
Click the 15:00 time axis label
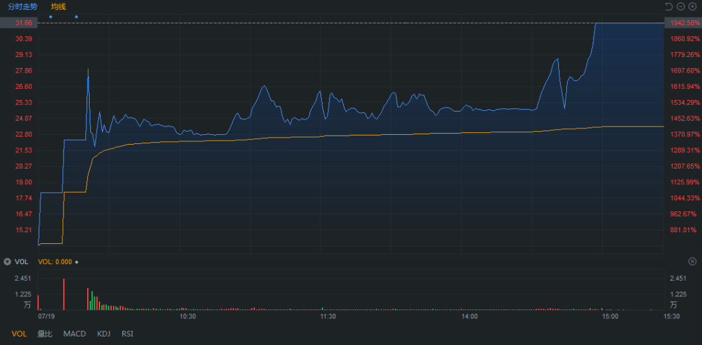click(x=610, y=316)
